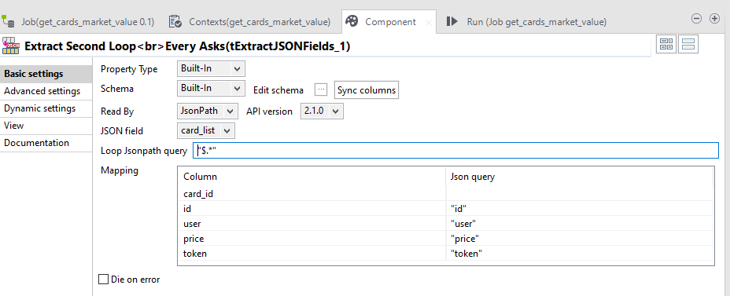
Task: Click the tExtractJSONFields component icon
Action: tap(11, 46)
